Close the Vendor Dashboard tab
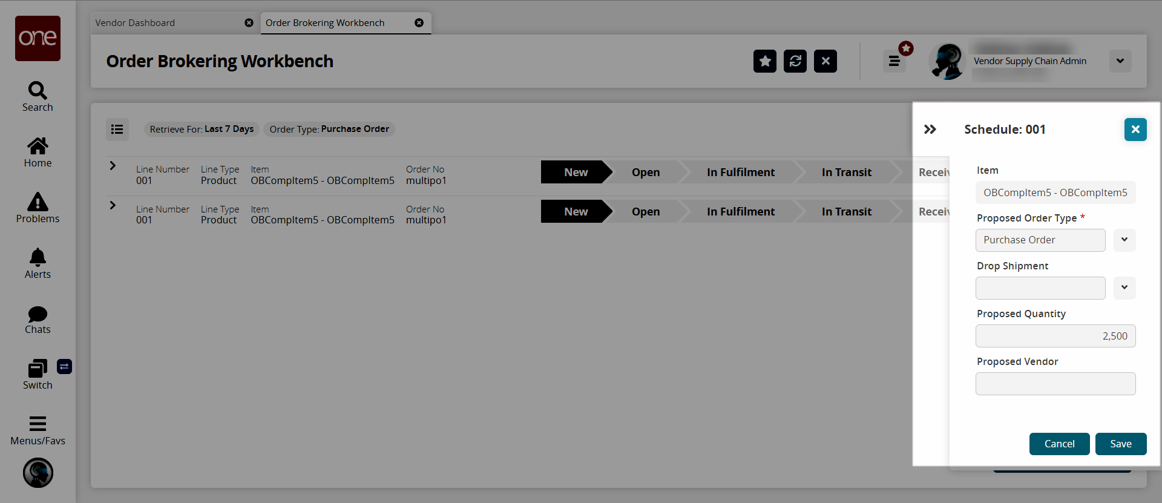 point(249,23)
